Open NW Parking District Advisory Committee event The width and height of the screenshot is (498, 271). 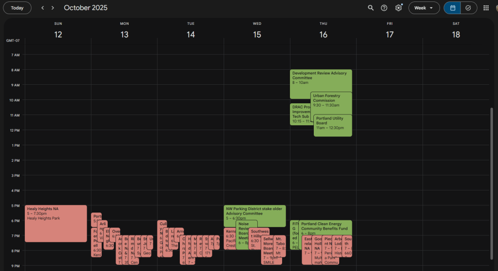(255, 213)
